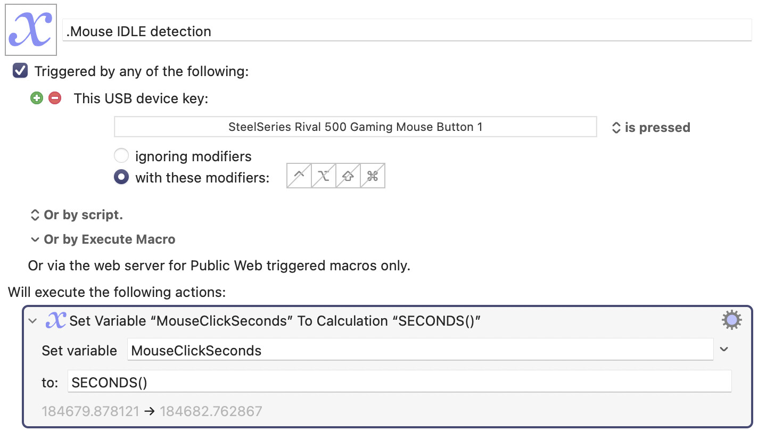The image size is (758, 431).
Task: Open variable name dropdown chevron
Action: tap(724, 350)
